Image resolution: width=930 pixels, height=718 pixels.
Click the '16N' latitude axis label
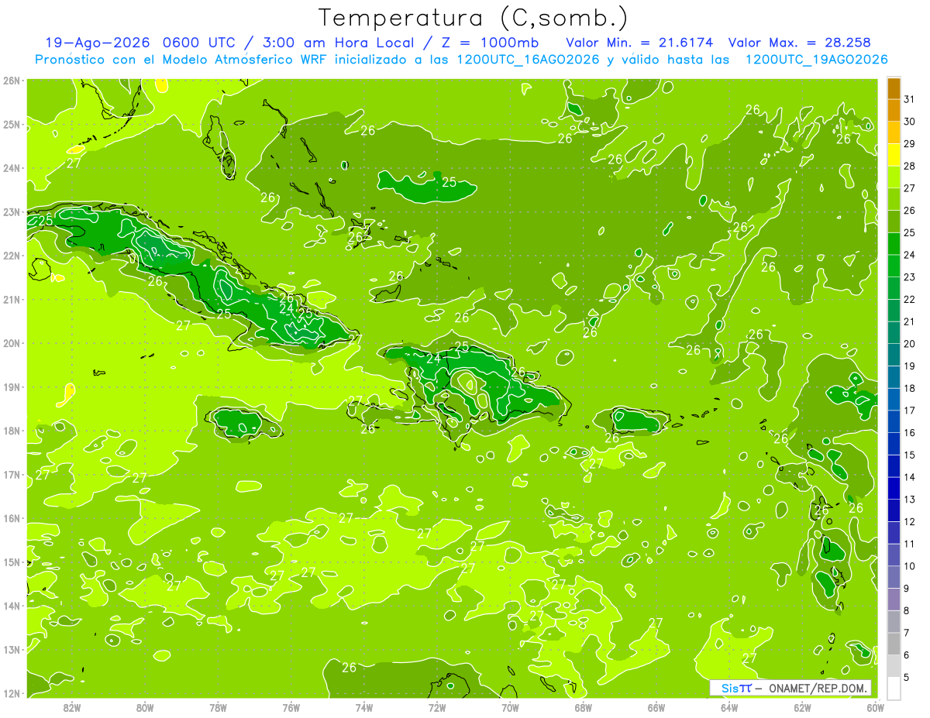[12, 518]
